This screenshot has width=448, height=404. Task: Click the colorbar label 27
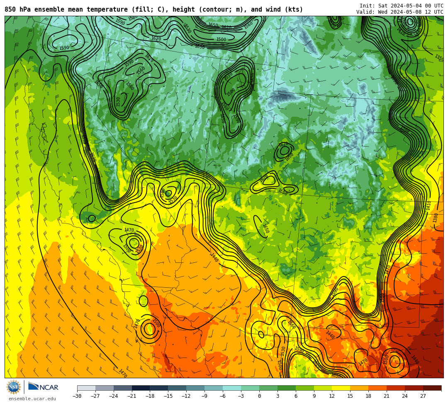pyautogui.click(x=423, y=396)
